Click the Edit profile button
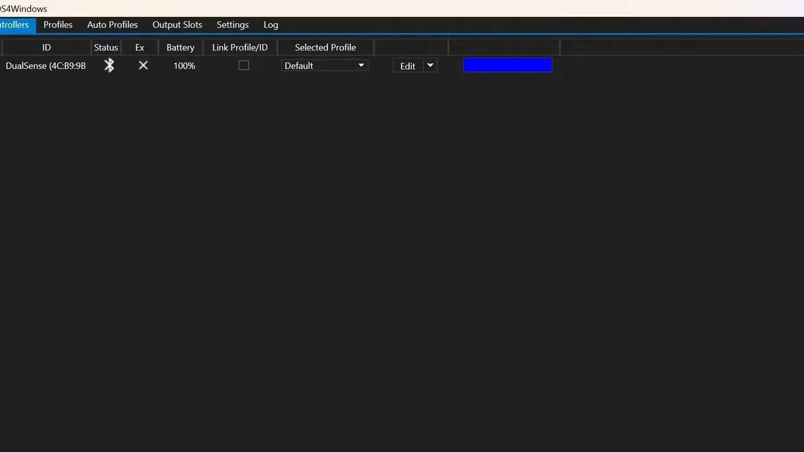Image resolution: width=804 pixels, height=452 pixels. (x=408, y=66)
